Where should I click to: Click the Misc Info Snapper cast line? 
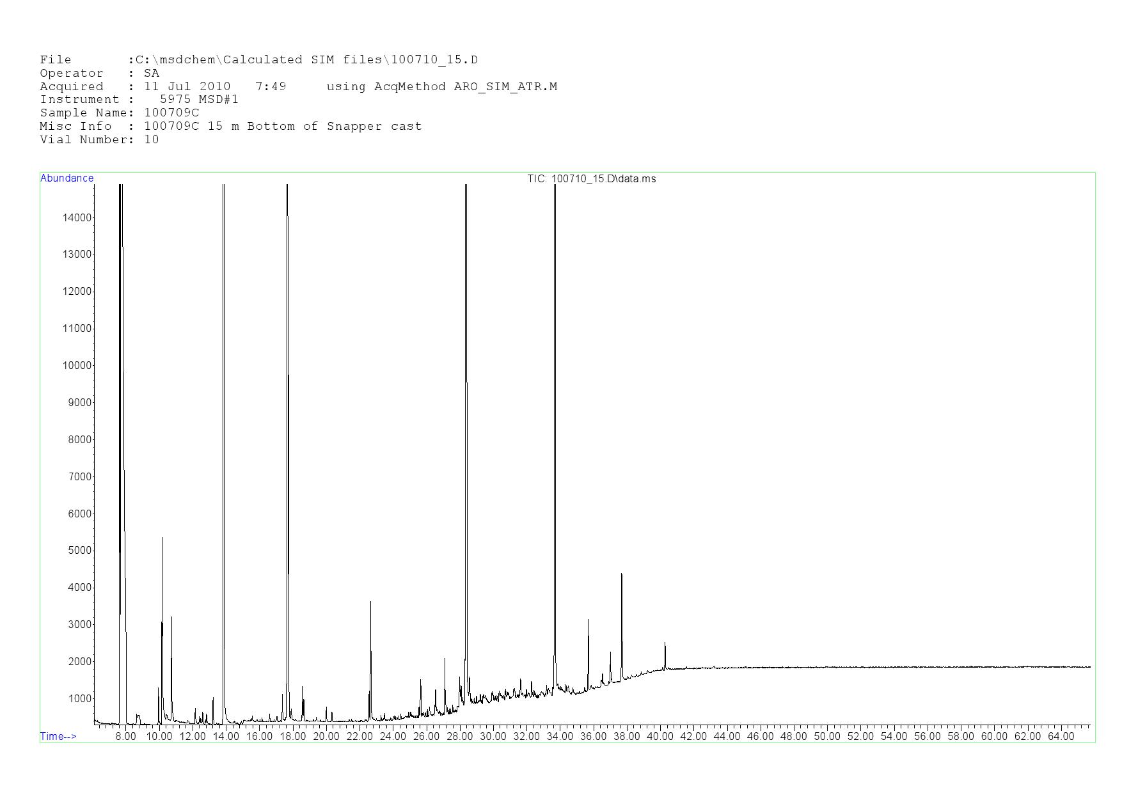(x=230, y=127)
